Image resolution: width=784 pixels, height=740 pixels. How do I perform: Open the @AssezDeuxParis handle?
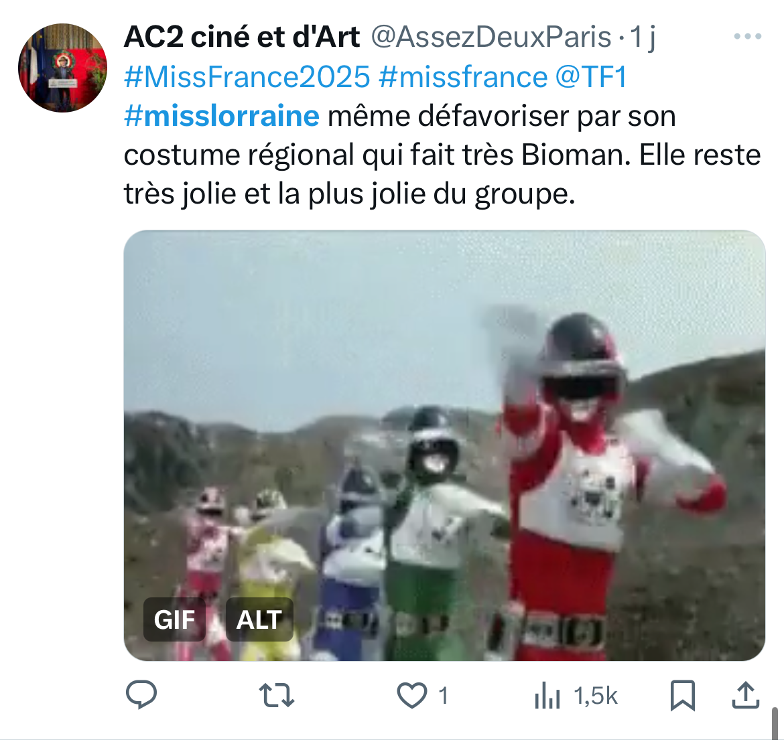tap(491, 37)
